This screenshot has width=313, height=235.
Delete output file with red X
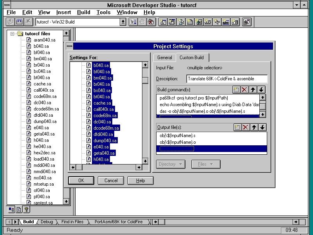coord(246,127)
